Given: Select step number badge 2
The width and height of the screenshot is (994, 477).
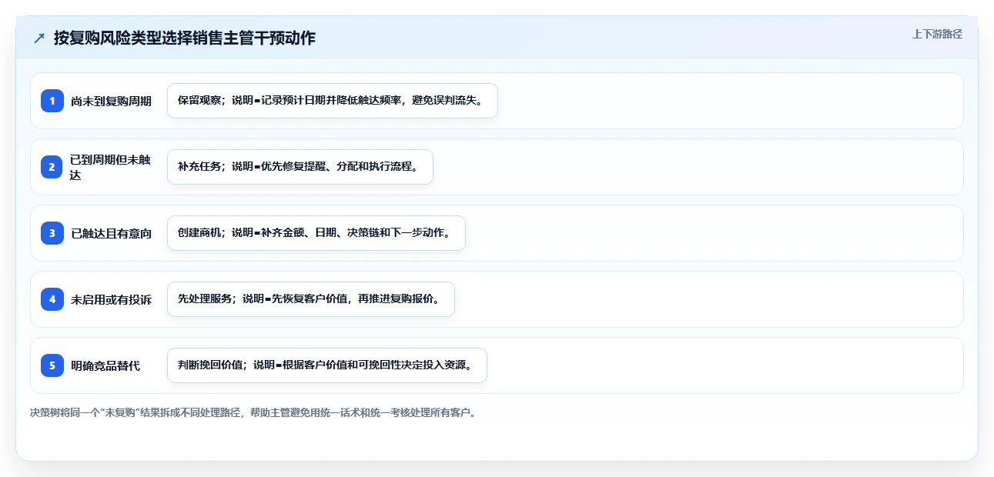Looking at the screenshot, I should (52, 167).
